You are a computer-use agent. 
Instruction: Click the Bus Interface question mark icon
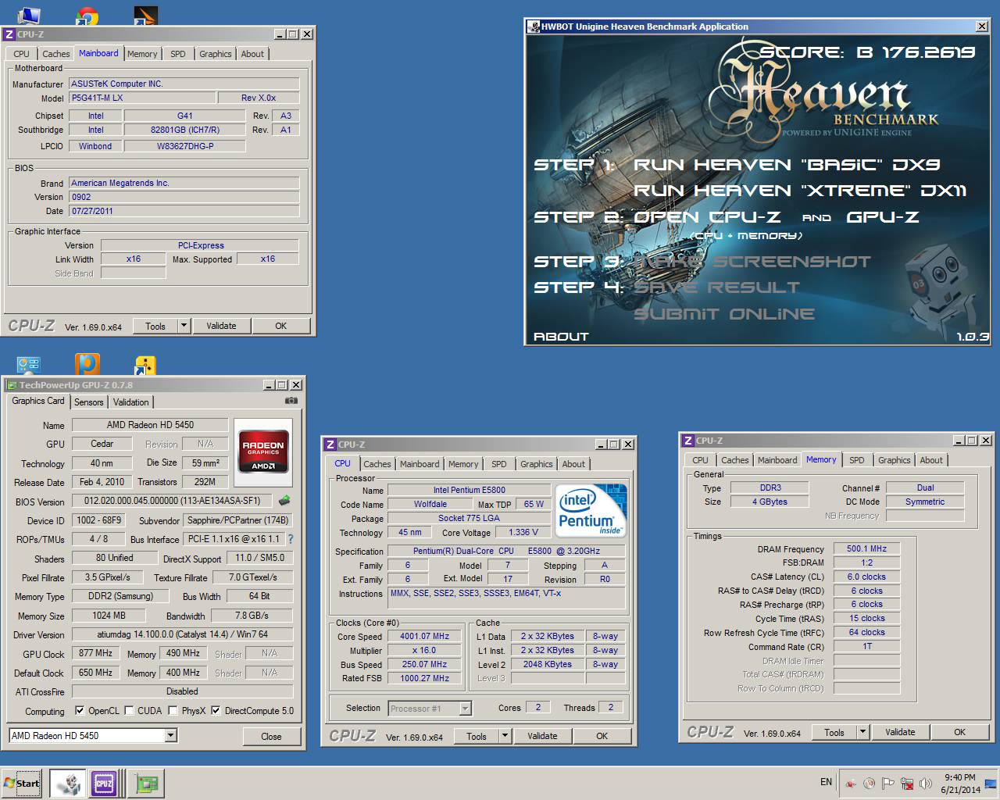[291, 539]
